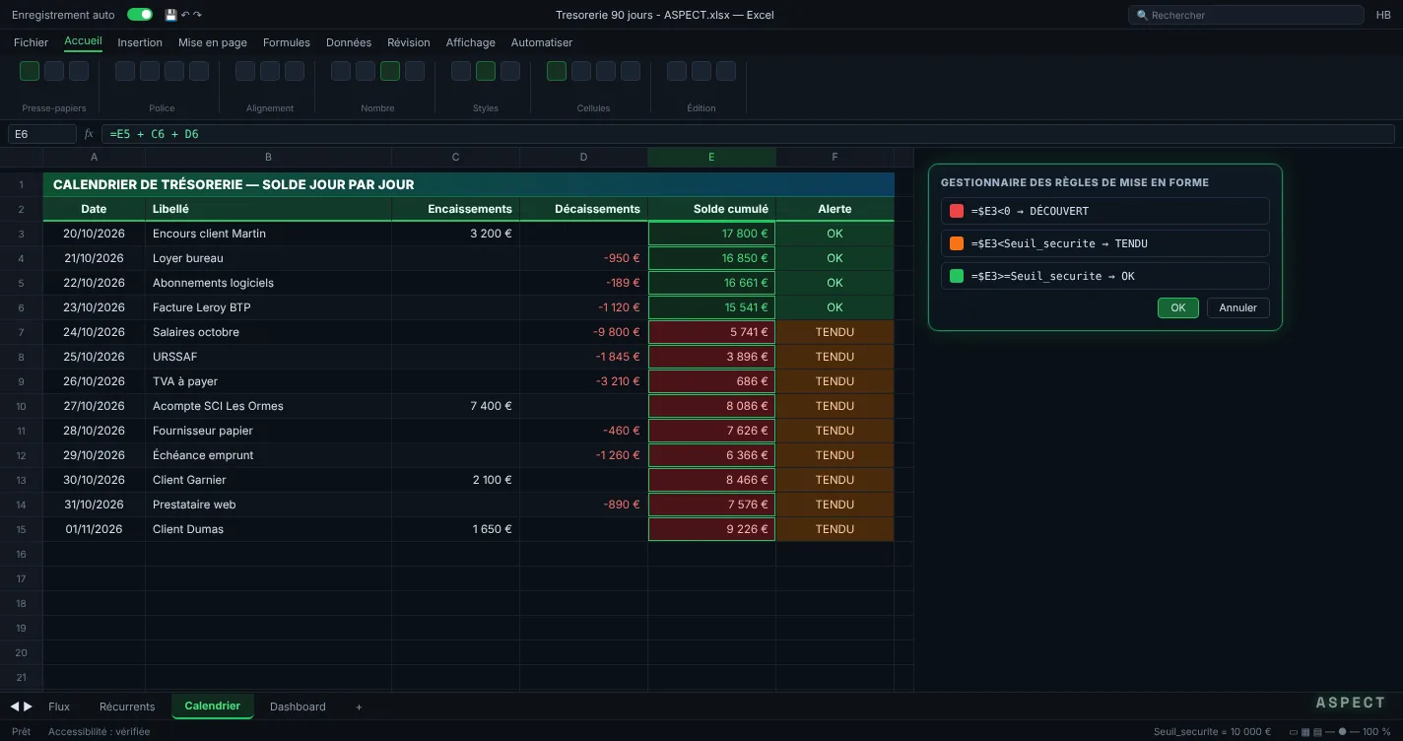This screenshot has height=741, width=1403.
Task: Switch to normal view in status bar
Action: (1295, 732)
